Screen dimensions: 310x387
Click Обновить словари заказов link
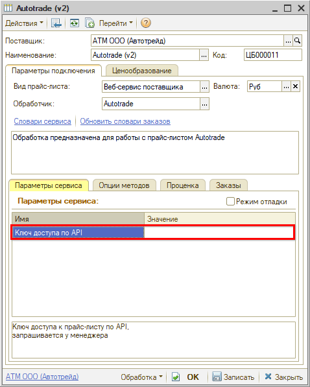(125, 121)
